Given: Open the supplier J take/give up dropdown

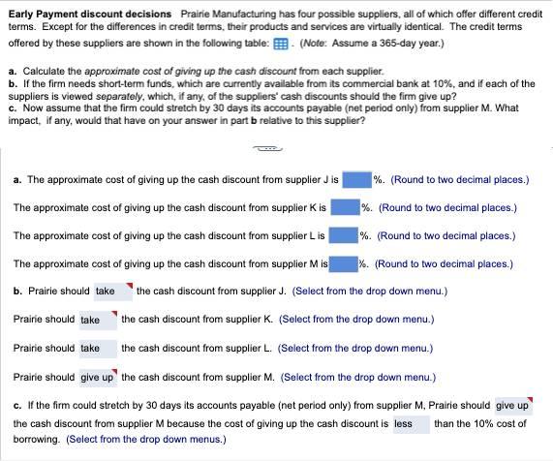Looking at the screenshot, I should 113,292.
